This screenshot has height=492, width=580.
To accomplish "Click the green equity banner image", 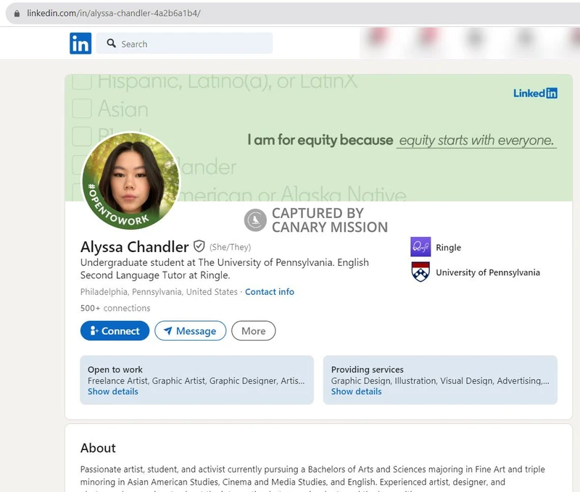I will (x=318, y=138).
